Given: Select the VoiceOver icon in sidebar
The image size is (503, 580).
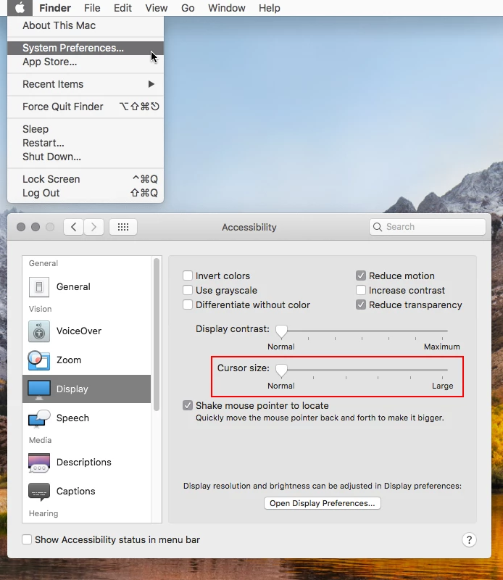Looking at the screenshot, I should point(39,331).
